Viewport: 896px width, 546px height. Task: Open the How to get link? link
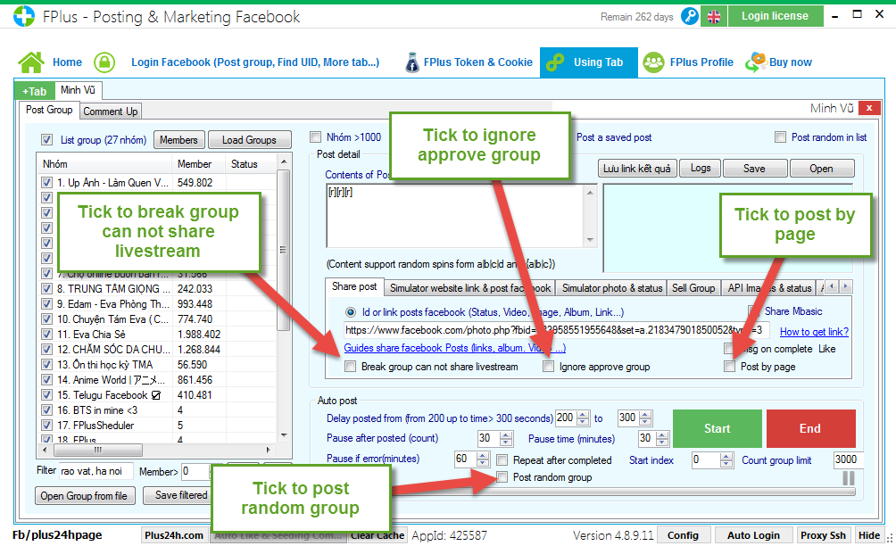pos(814,332)
